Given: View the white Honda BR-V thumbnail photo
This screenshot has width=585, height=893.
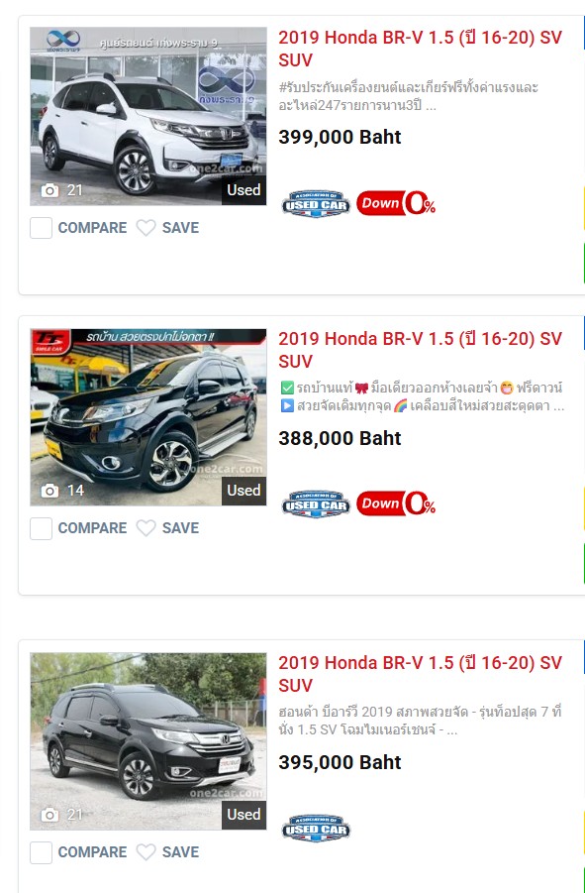Looking at the screenshot, I should click(x=147, y=116).
